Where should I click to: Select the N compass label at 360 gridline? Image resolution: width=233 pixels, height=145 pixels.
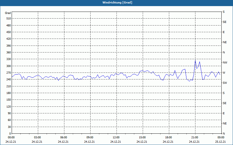[224, 52]
